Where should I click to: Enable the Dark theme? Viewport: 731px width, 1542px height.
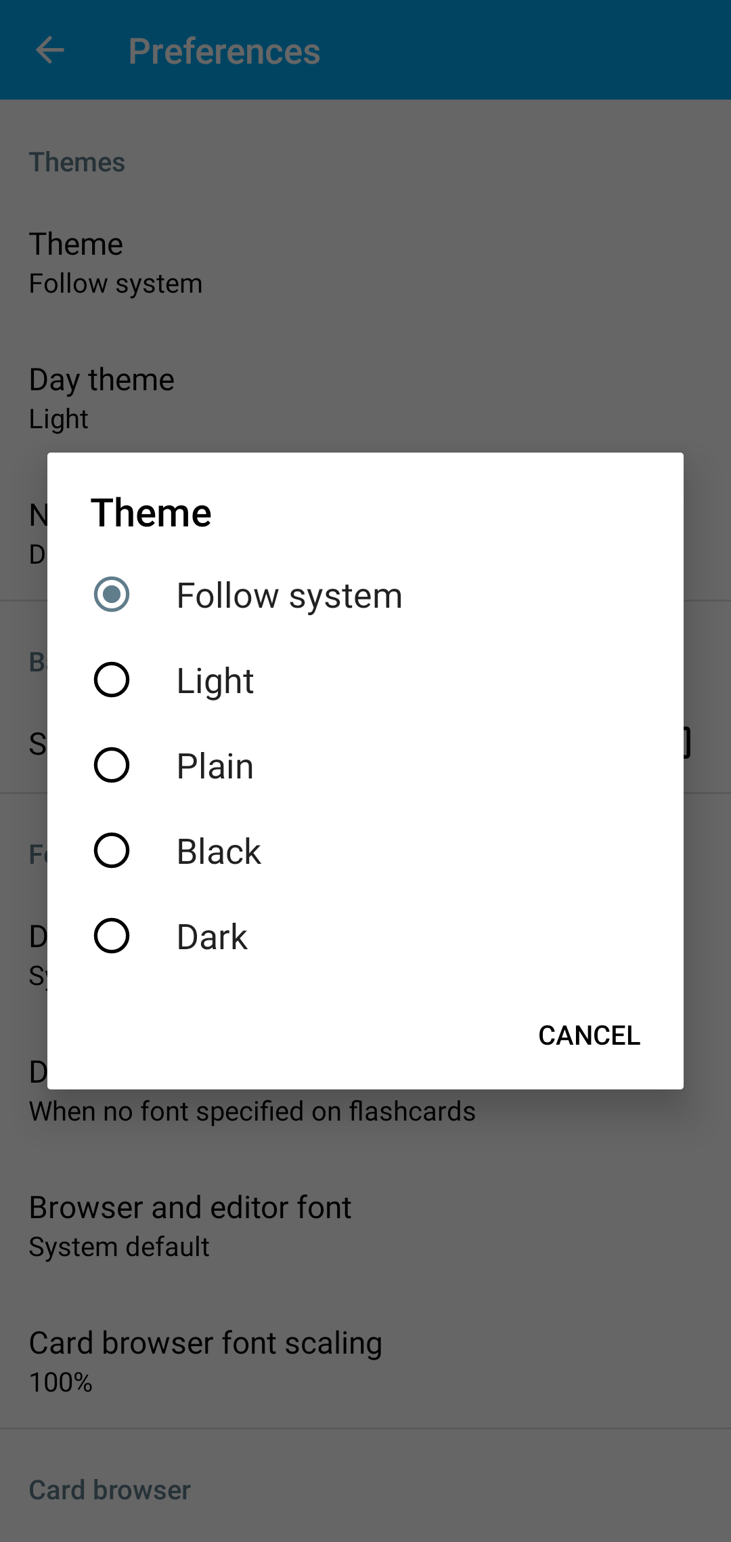click(x=112, y=936)
